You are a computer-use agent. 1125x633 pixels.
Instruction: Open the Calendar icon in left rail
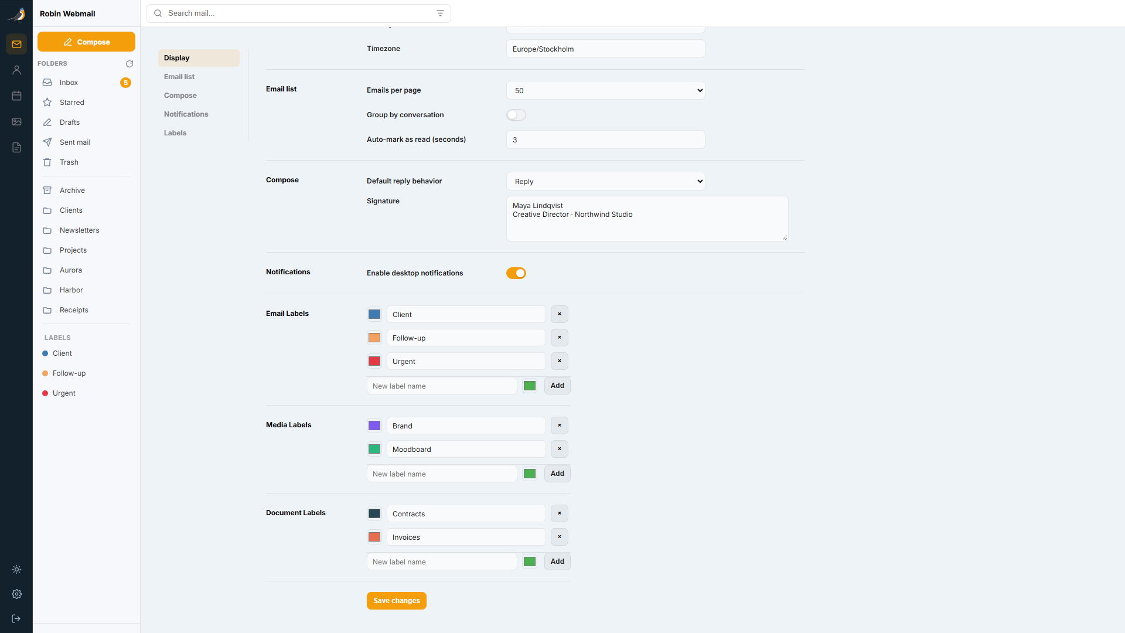(16, 96)
